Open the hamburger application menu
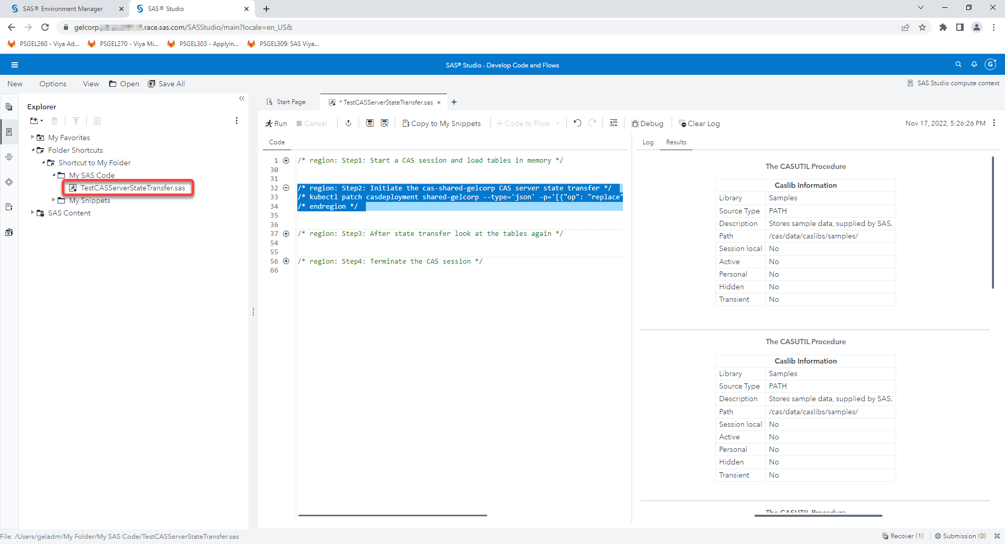The width and height of the screenshot is (1005, 544). [x=15, y=65]
